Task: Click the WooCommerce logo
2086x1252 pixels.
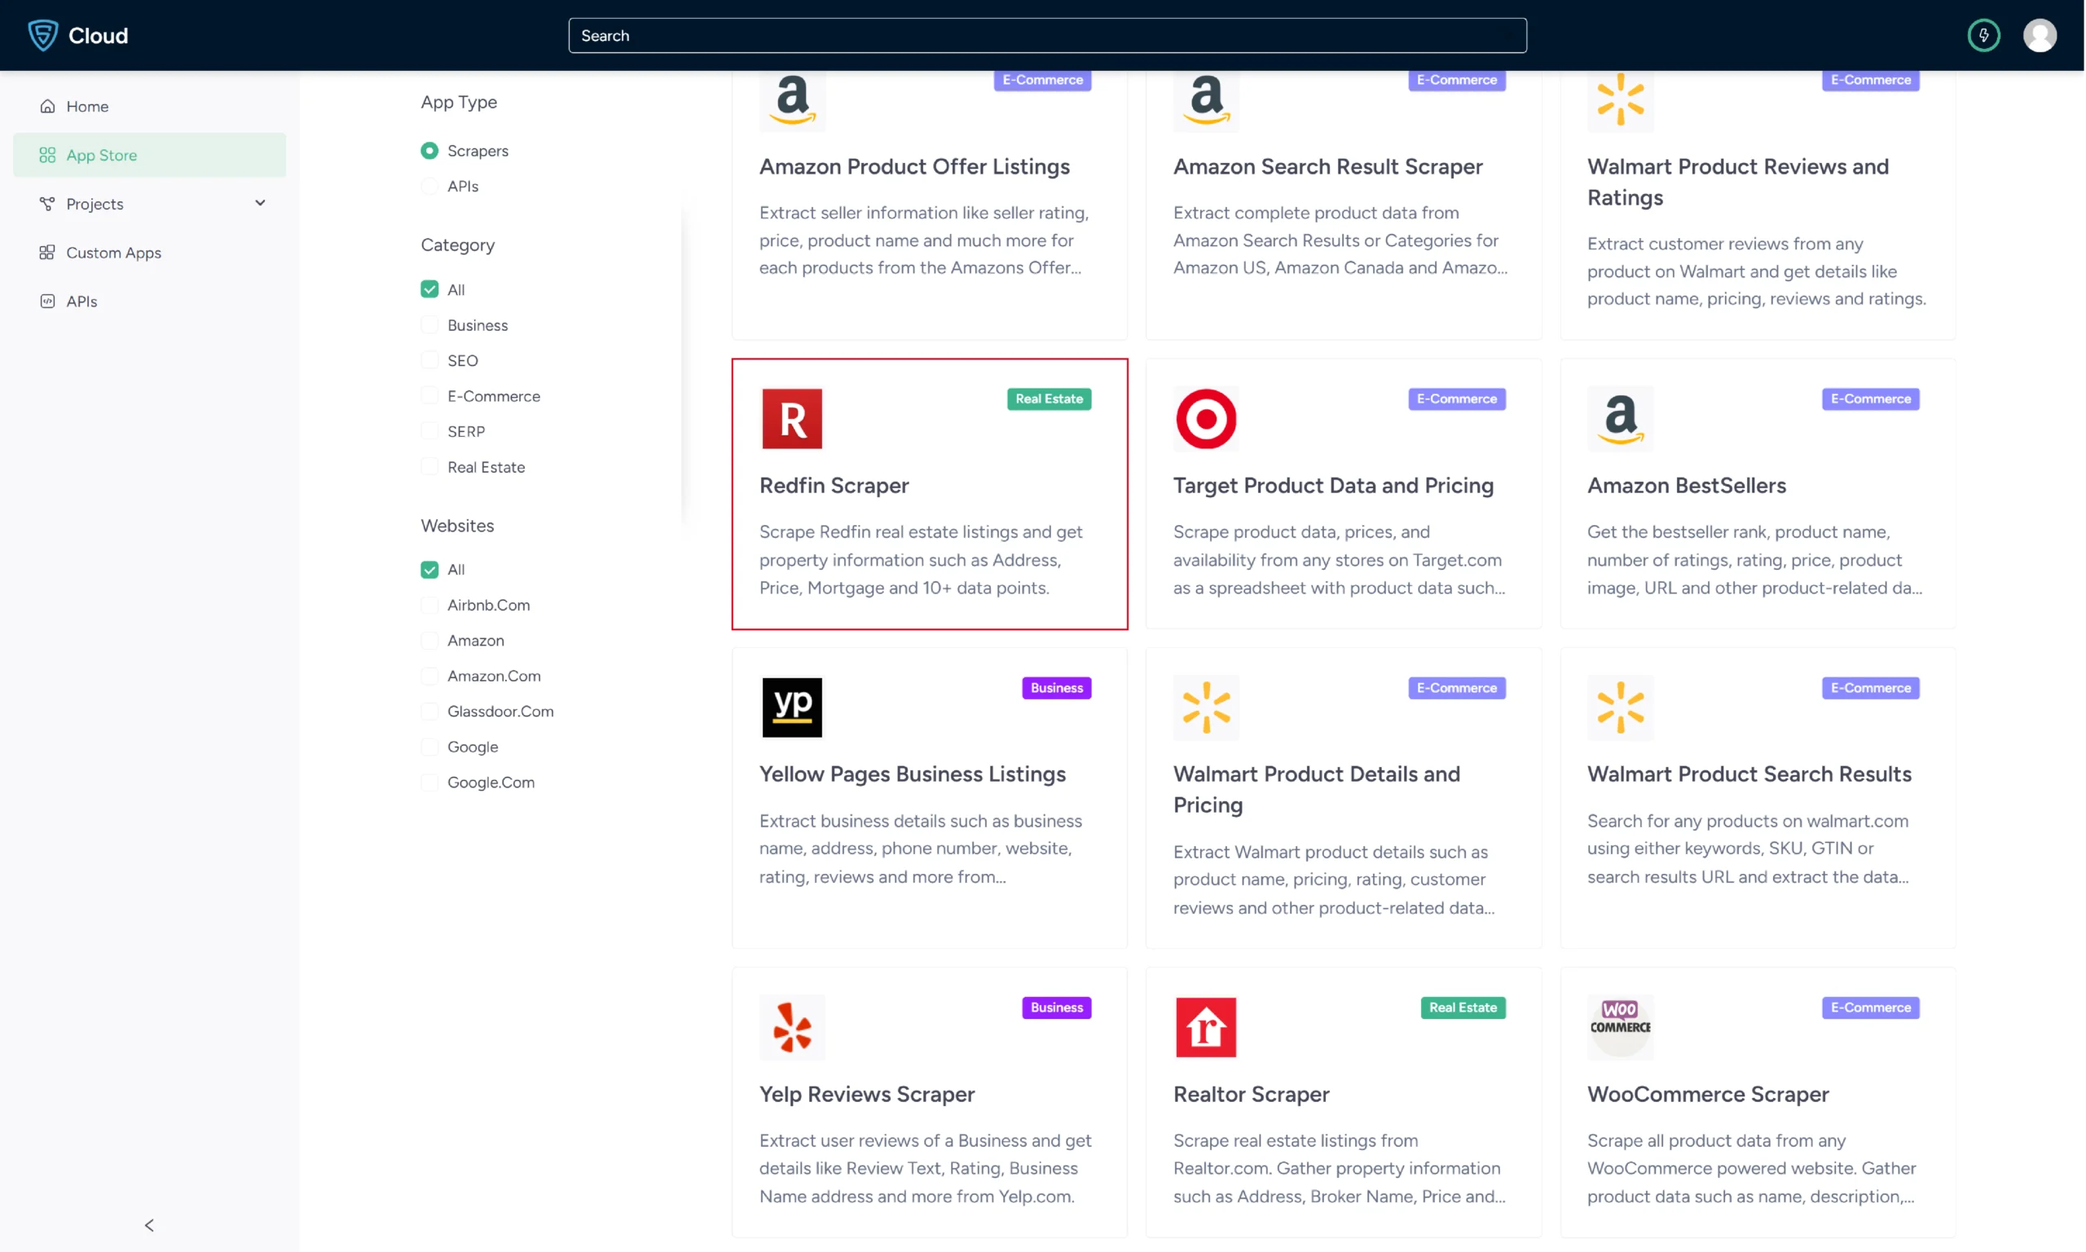Action: pyautogui.click(x=1620, y=1027)
